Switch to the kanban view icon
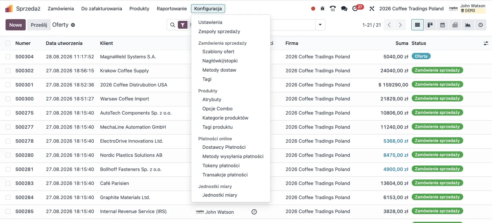The height and width of the screenshot is (223, 492). point(430,25)
